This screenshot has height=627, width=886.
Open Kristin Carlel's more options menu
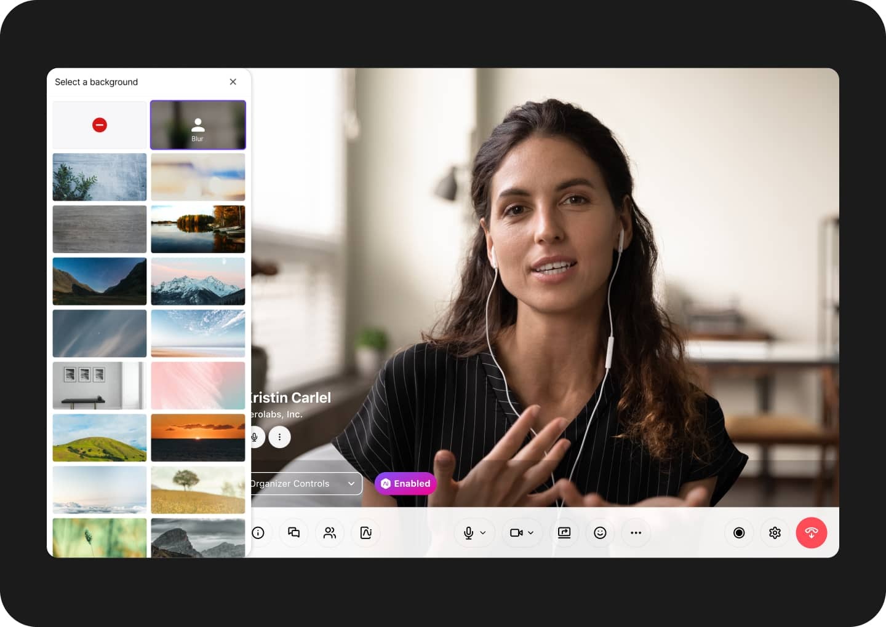tap(279, 437)
